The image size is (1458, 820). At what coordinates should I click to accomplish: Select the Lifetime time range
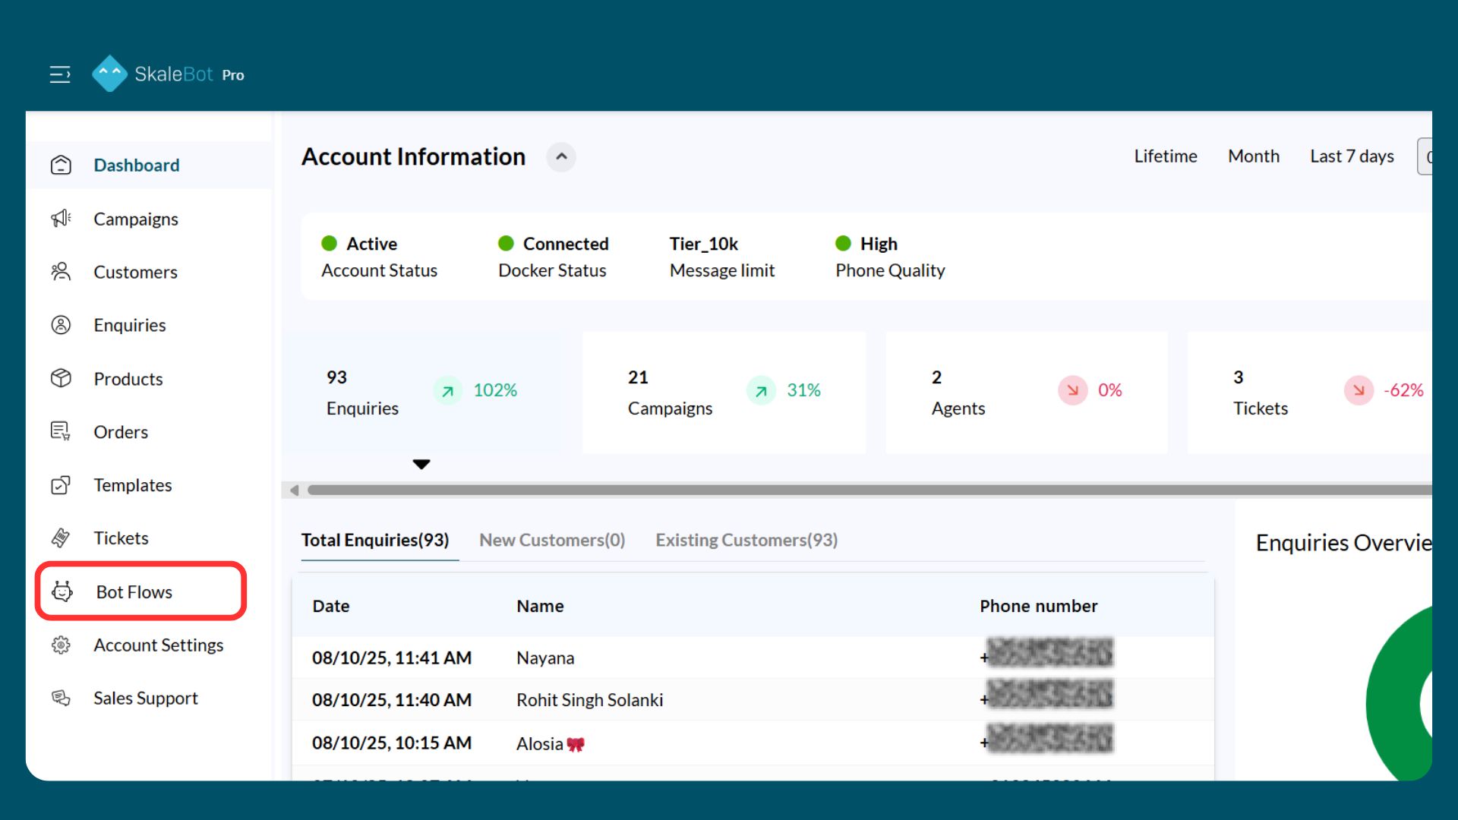[x=1166, y=156]
